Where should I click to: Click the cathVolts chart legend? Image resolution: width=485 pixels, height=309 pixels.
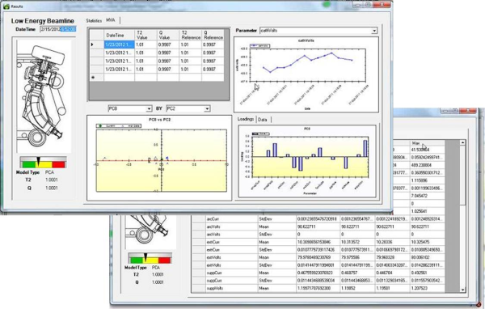point(259,46)
